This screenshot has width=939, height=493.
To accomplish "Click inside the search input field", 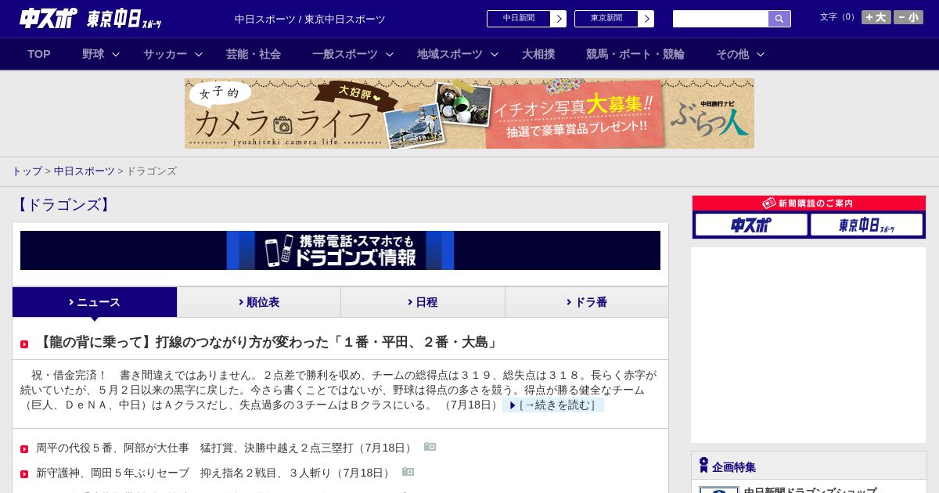I will 721,19.
